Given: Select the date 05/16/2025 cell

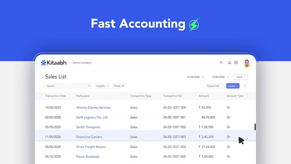Looking at the screenshot, I should tap(53, 157).
